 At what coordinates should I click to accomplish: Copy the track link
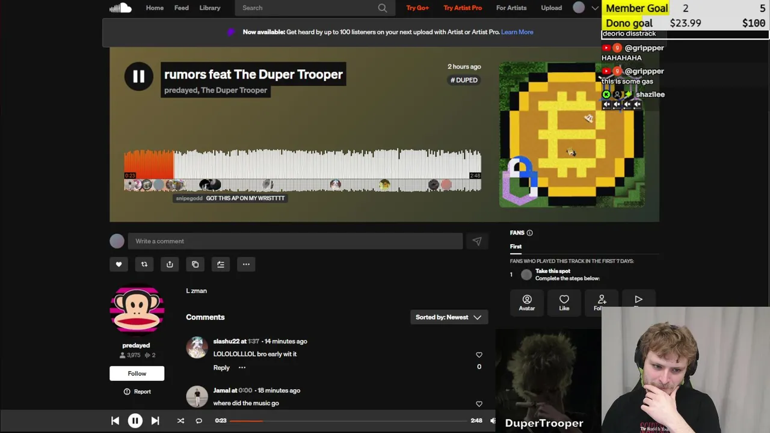pyautogui.click(x=195, y=264)
